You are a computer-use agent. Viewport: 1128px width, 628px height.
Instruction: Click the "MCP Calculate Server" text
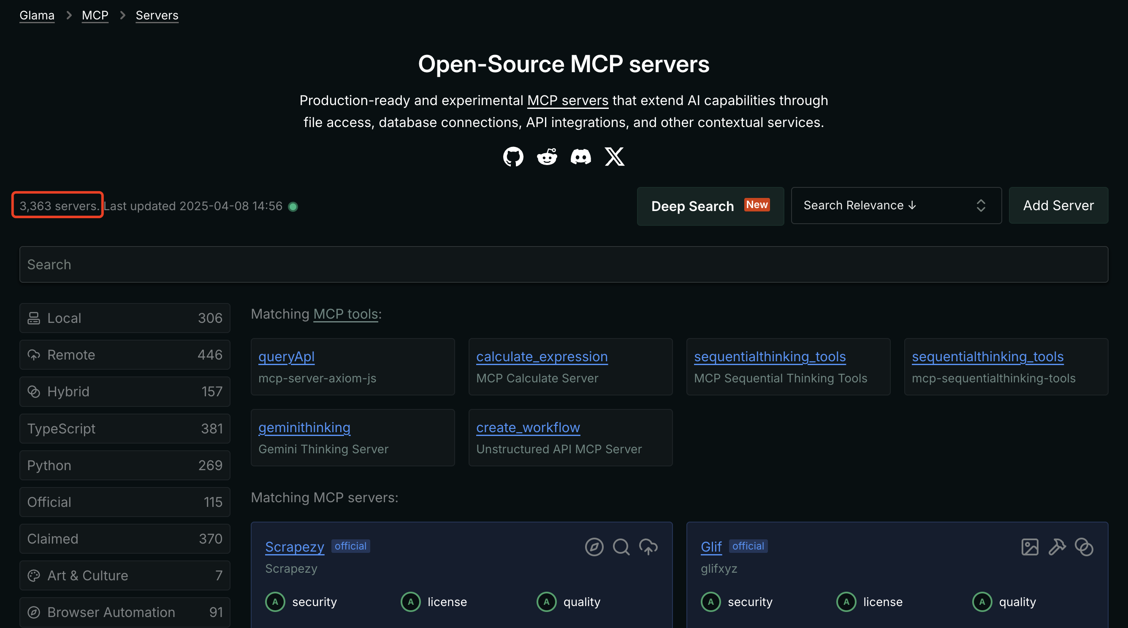[x=537, y=379]
